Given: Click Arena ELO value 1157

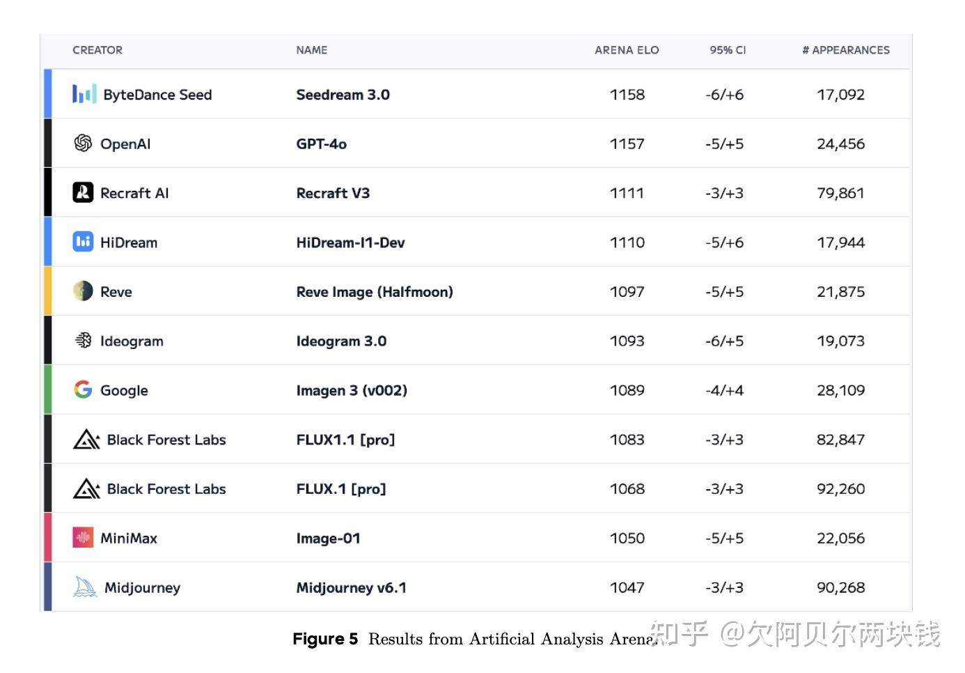Looking at the screenshot, I should pyautogui.click(x=627, y=144).
